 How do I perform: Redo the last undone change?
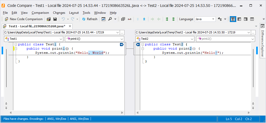73,19
